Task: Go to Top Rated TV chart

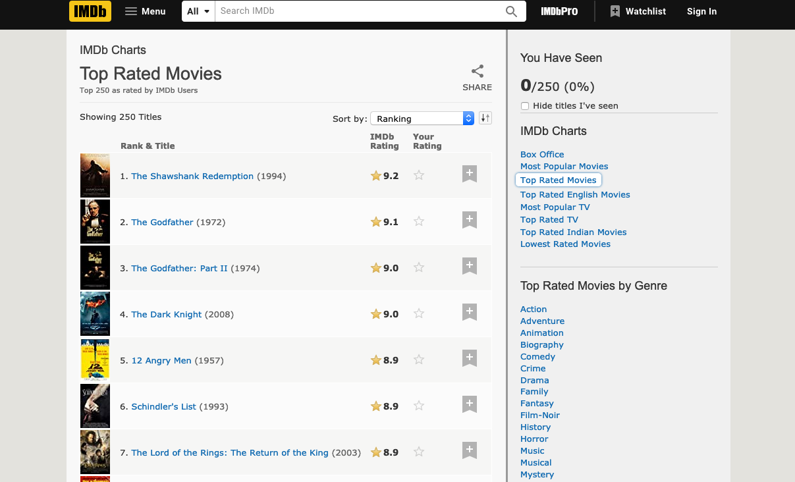Action: coord(549,219)
